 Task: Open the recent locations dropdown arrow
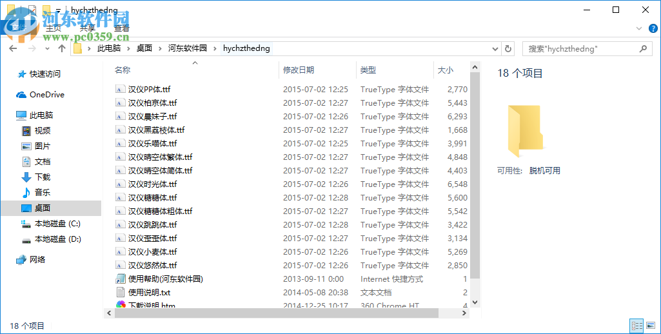47,48
